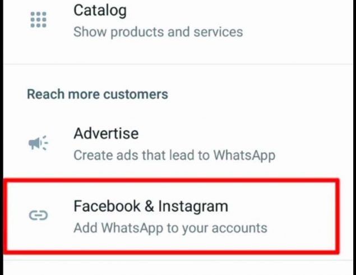Open the Catalog menu entry
The height and width of the screenshot is (275, 356).
point(100,10)
